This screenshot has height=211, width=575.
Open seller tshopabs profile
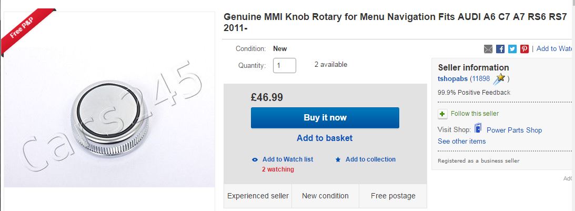click(453, 79)
